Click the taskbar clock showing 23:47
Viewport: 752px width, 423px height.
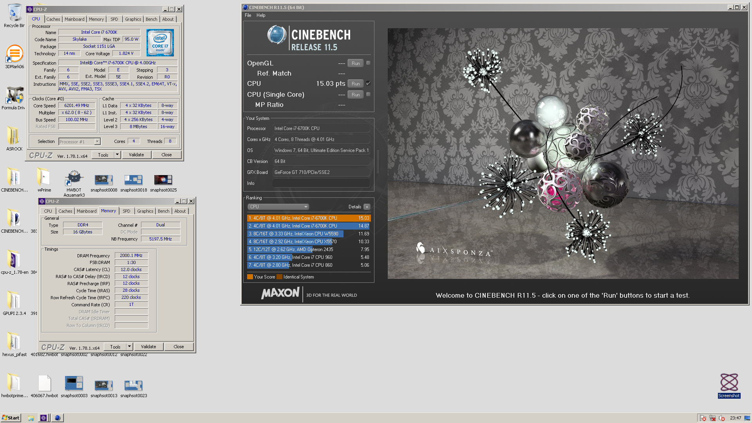click(735, 418)
